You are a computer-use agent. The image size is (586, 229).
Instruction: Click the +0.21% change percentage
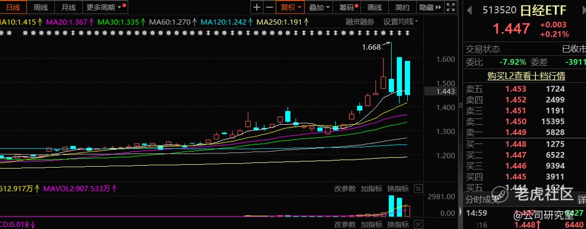coord(554,34)
